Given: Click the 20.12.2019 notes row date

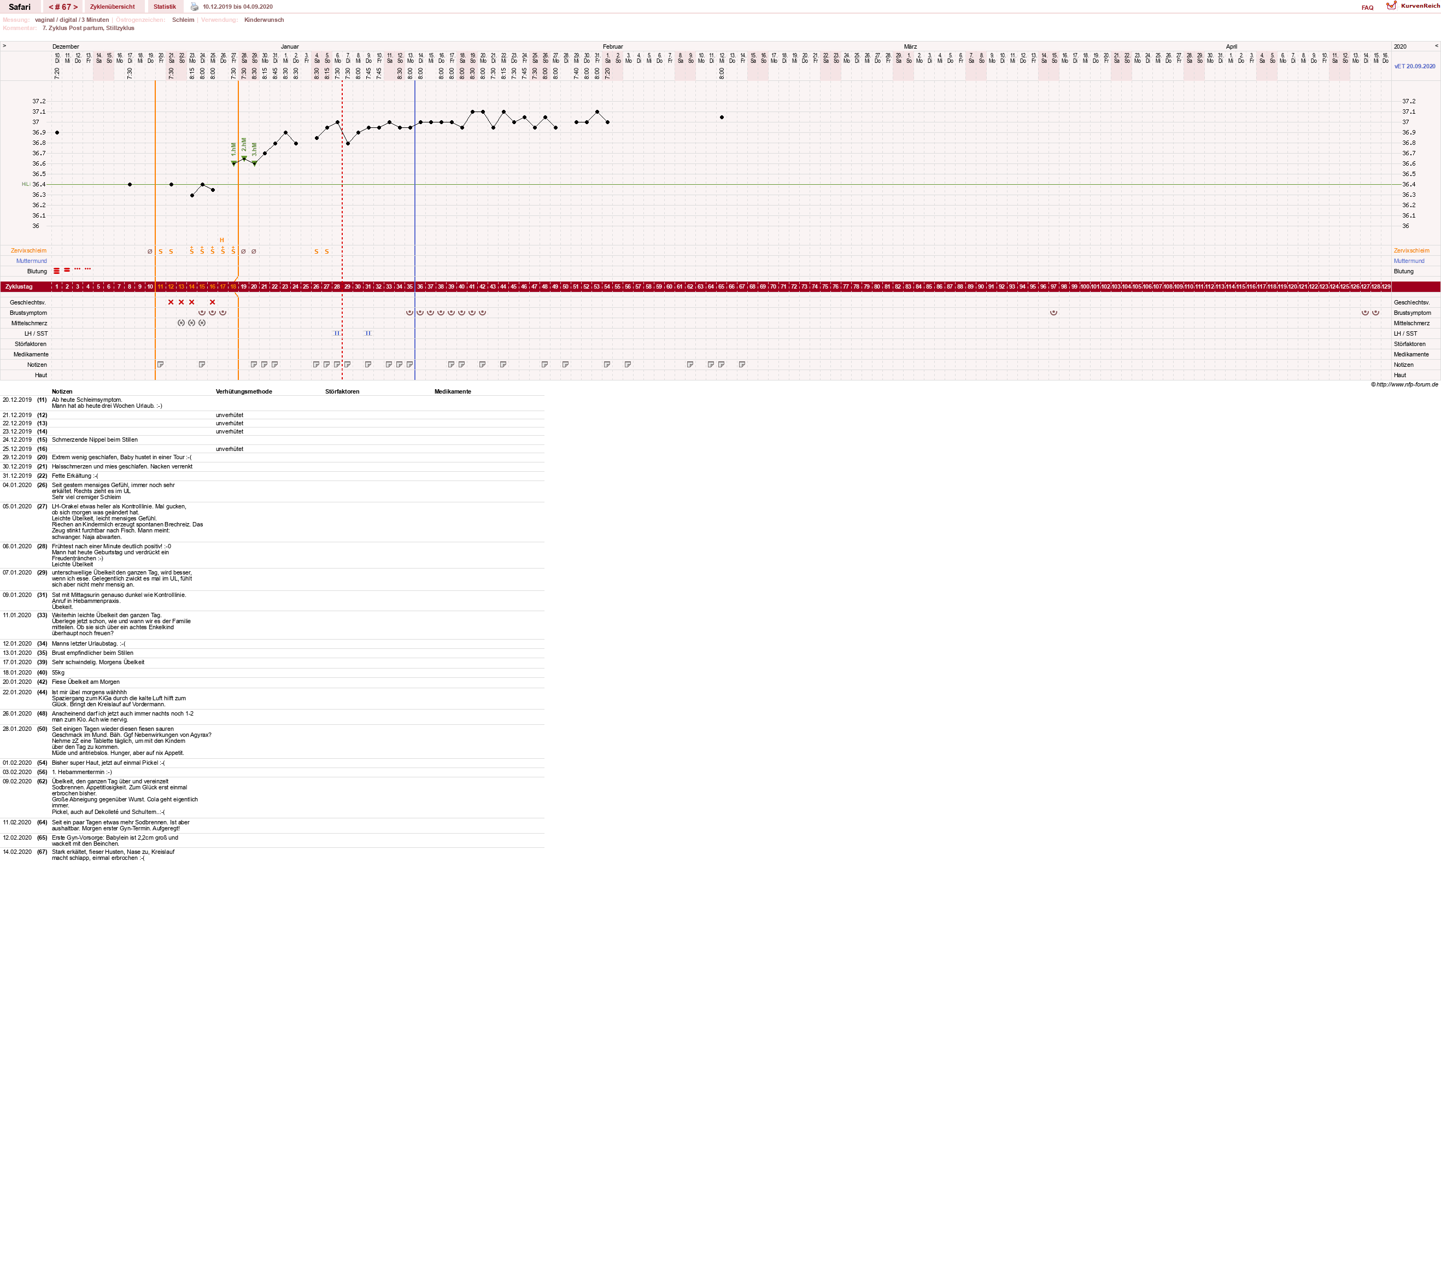Looking at the screenshot, I should [x=17, y=400].
